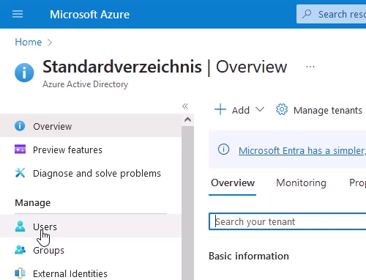This screenshot has height=280, width=366.
Task: Select the Overview tab
Action: [x=233, y=183]
